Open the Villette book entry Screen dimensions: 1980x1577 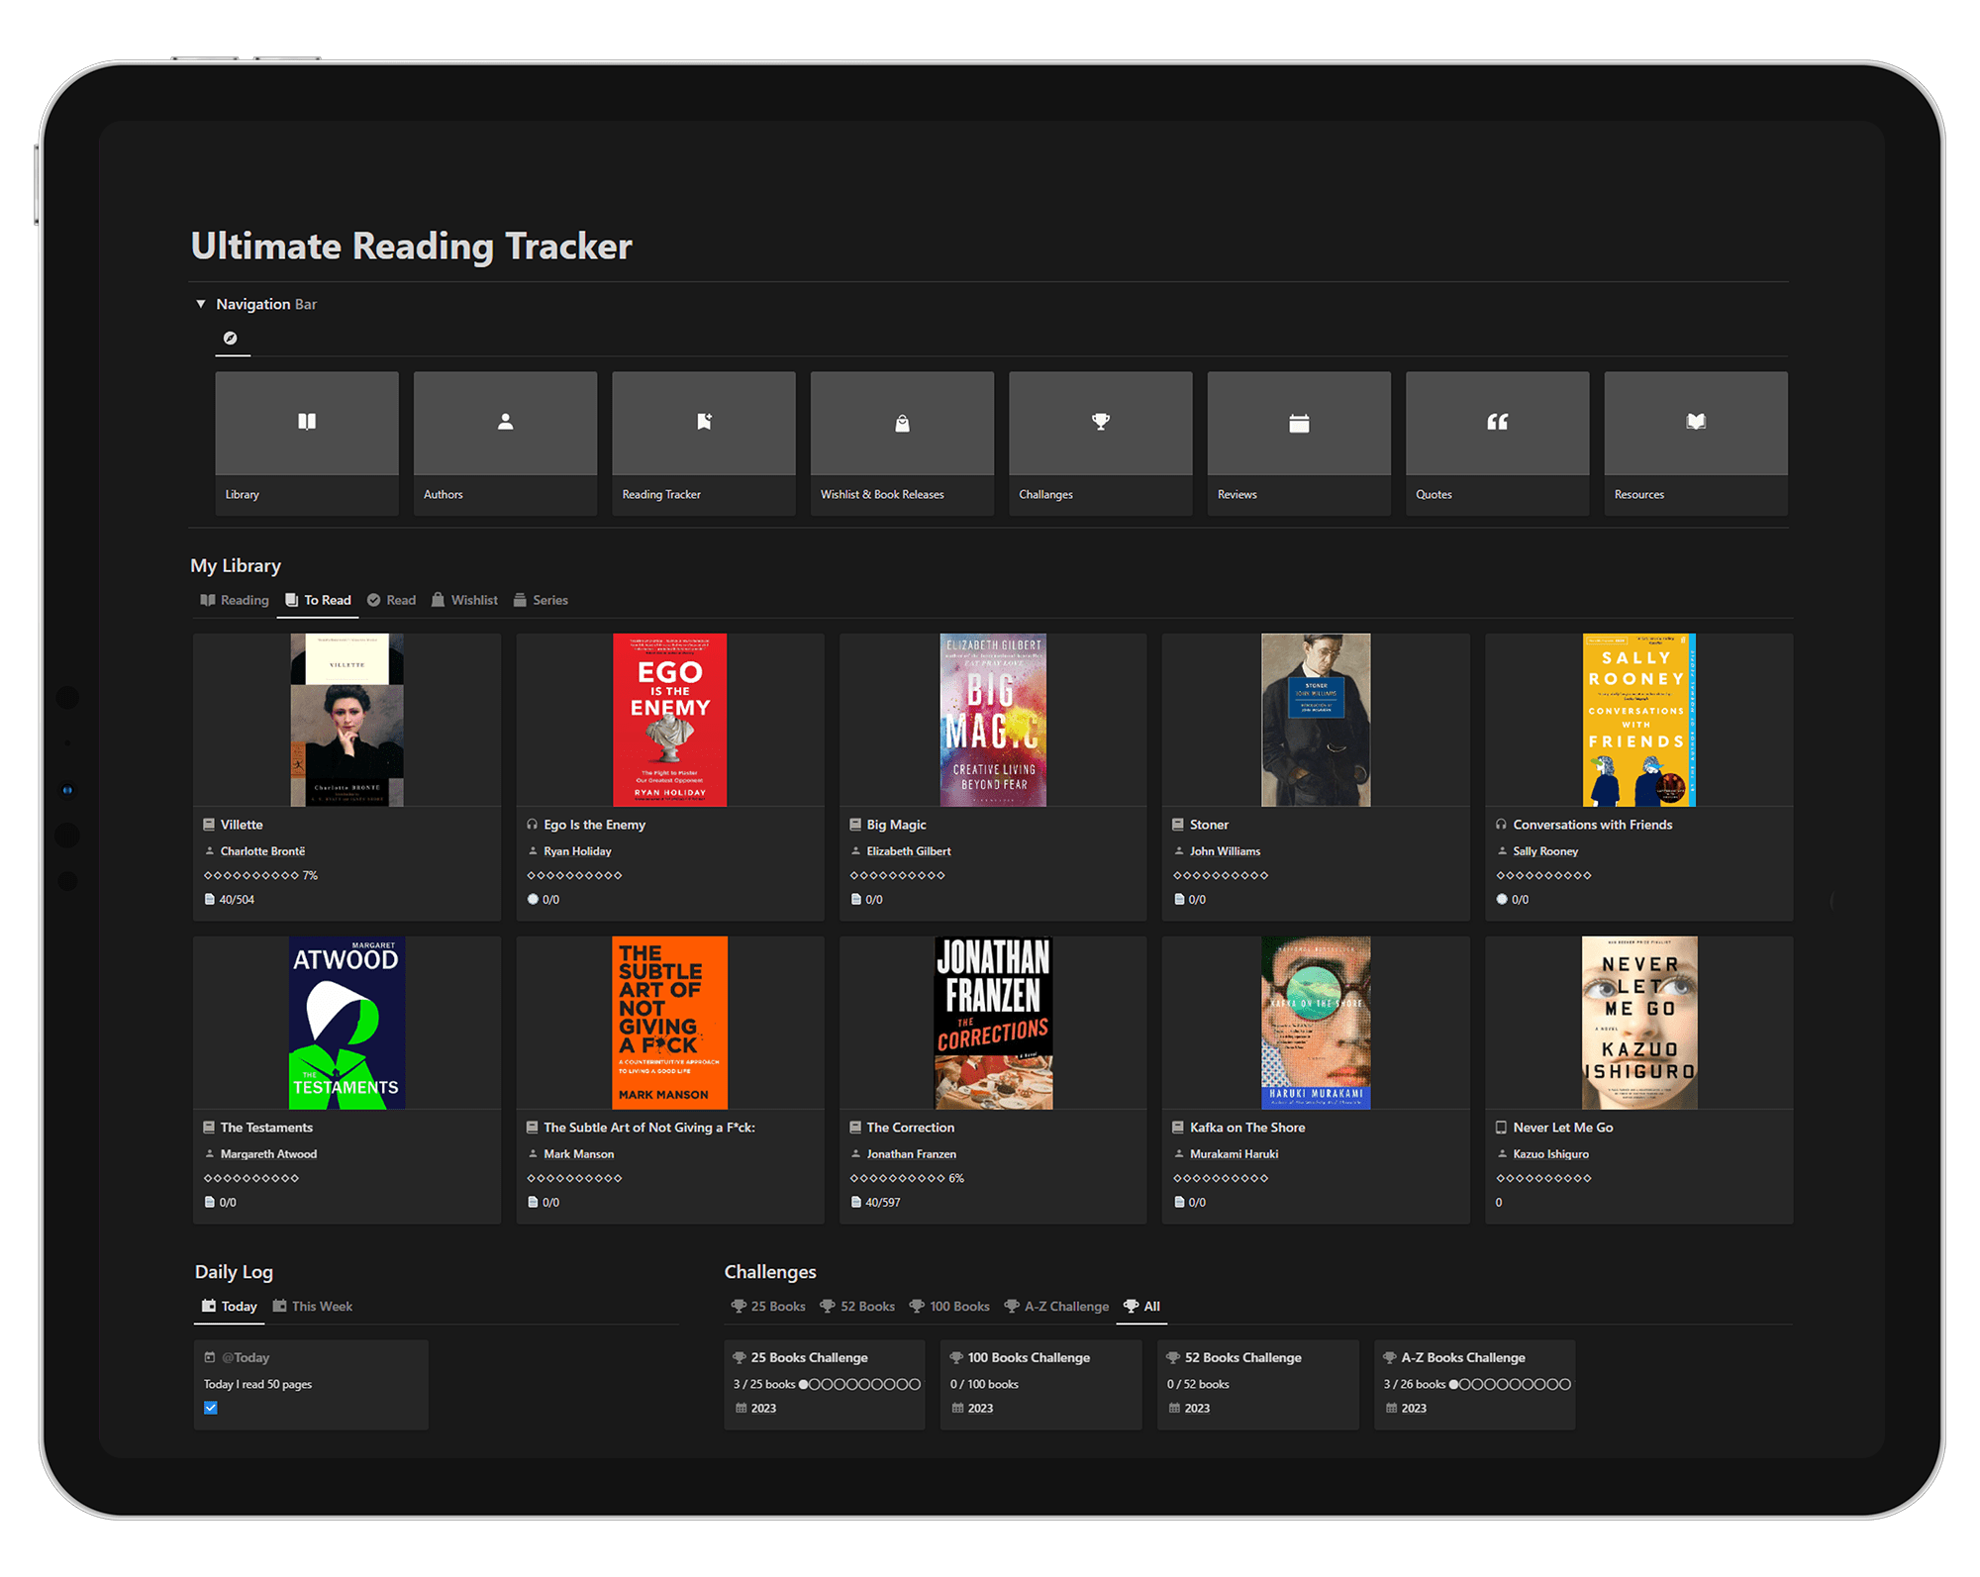[241, 824]
